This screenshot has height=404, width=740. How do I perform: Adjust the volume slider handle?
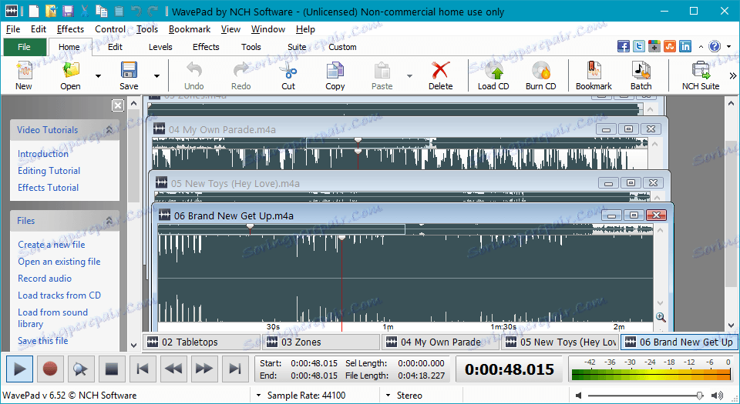699,396
